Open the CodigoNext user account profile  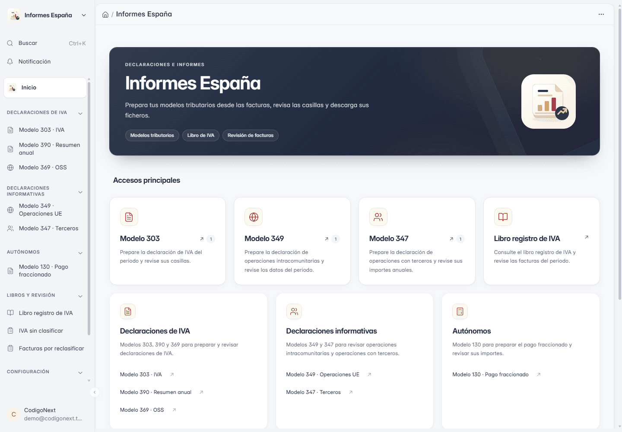coord(47,414)
